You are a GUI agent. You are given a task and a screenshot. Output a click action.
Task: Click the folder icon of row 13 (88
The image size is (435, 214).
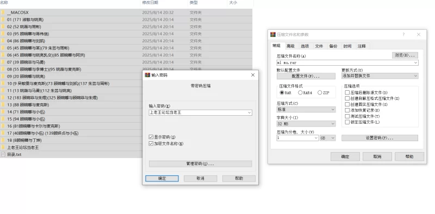pos(3,105)
